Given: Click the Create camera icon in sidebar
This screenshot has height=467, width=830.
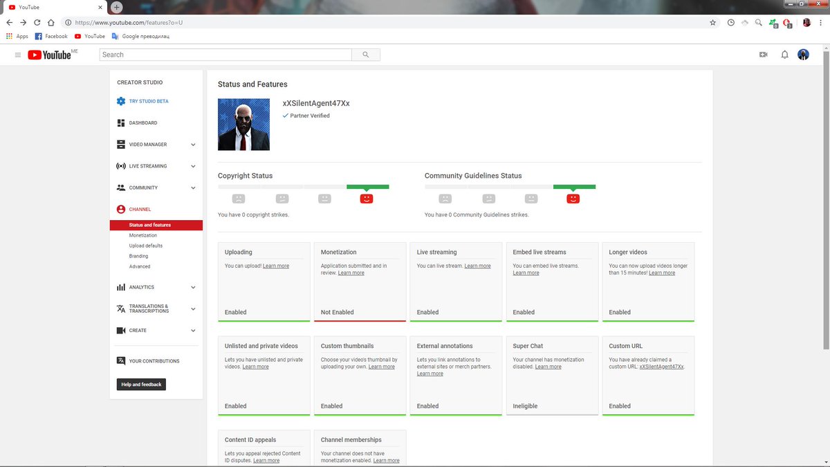Looking at the screenshot, I should pyautogui.click(x=121, y=330).
